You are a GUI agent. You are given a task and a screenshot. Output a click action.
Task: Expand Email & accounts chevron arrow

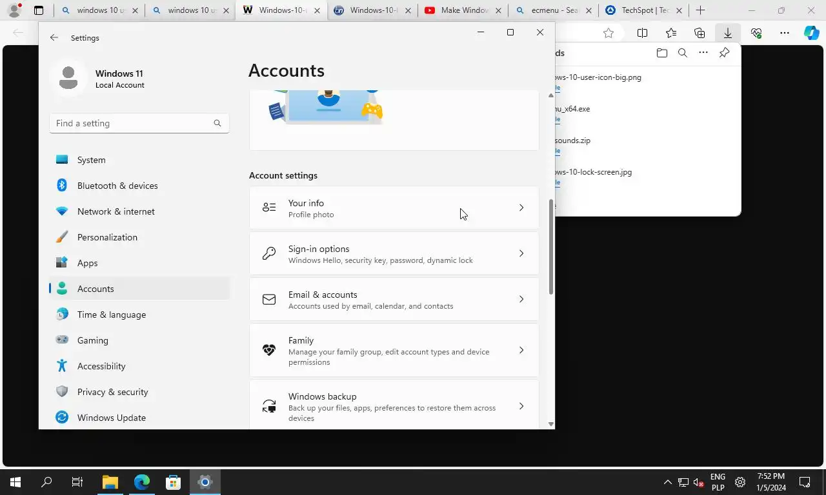[x=521, y=299]
